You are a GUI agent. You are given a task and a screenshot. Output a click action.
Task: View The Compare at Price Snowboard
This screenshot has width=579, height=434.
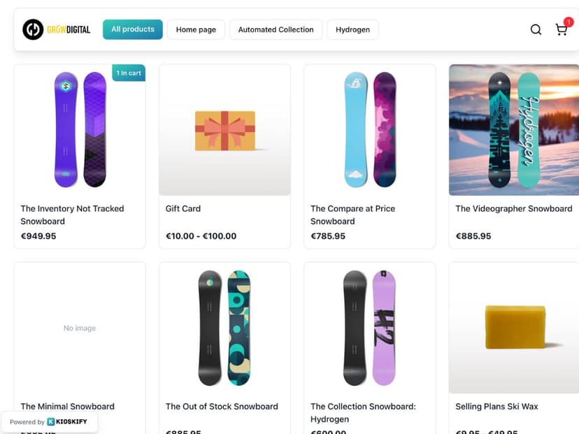pyautogui.click(x=352, y=215)
